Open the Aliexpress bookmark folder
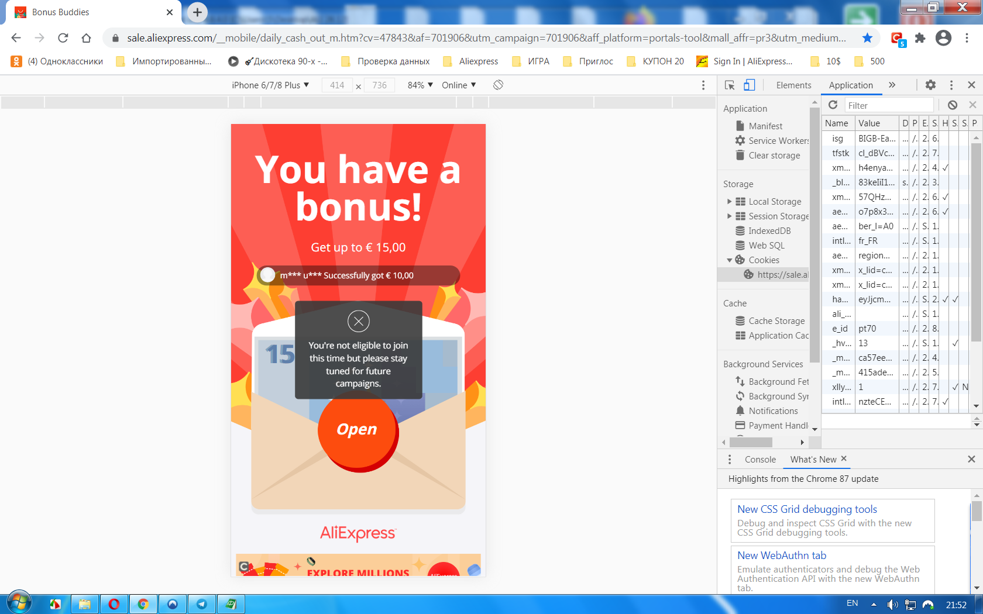The image size is (983, 614). click(x=470, y=61)
